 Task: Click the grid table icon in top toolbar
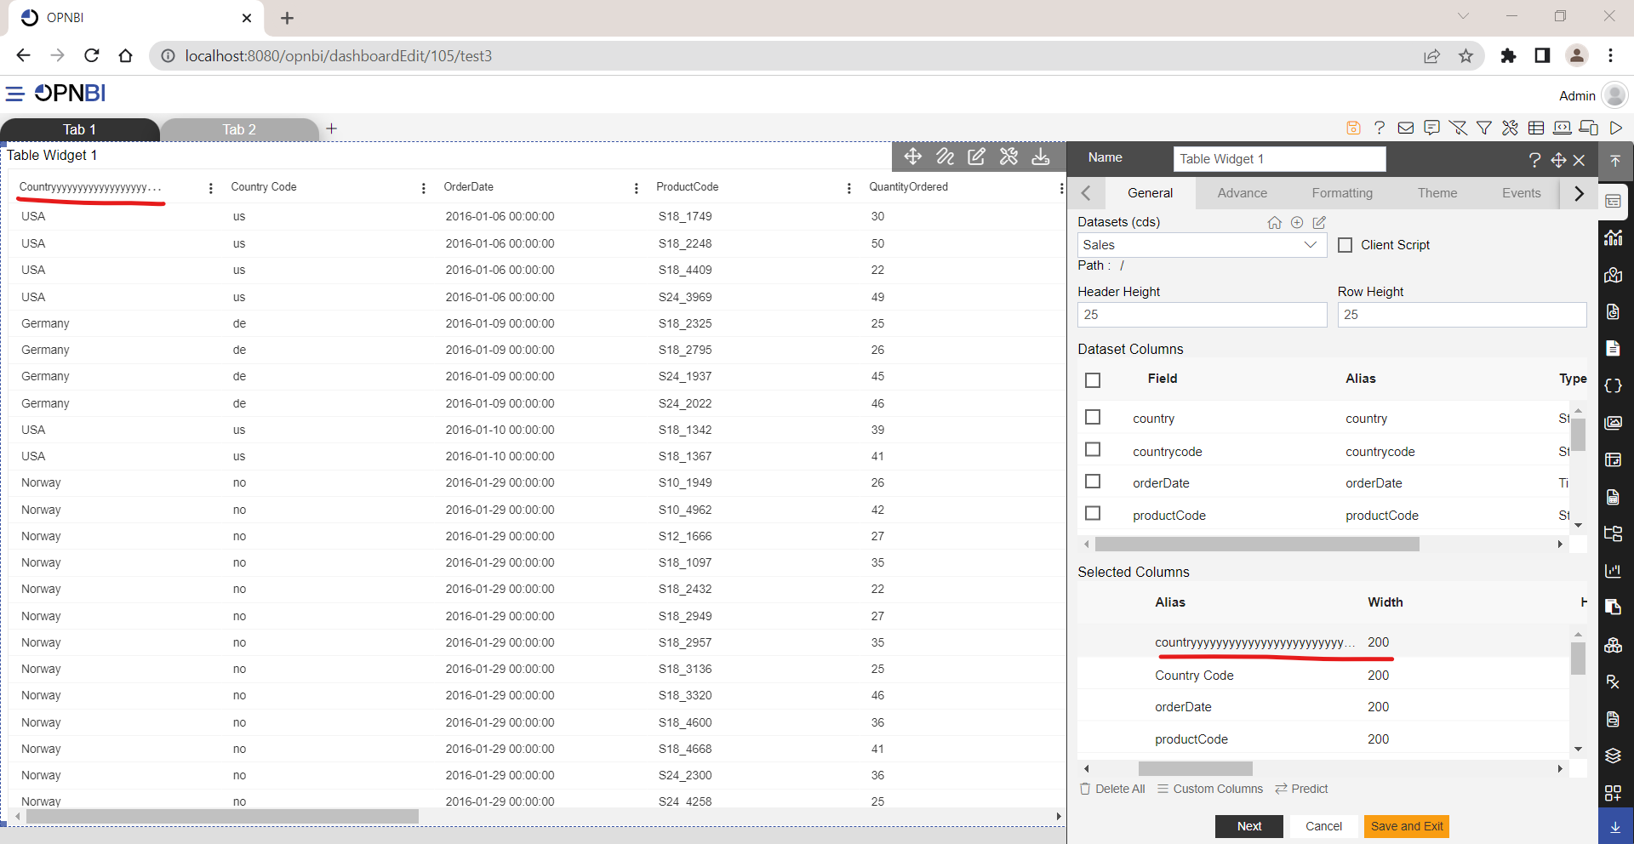click(1536, 128)
